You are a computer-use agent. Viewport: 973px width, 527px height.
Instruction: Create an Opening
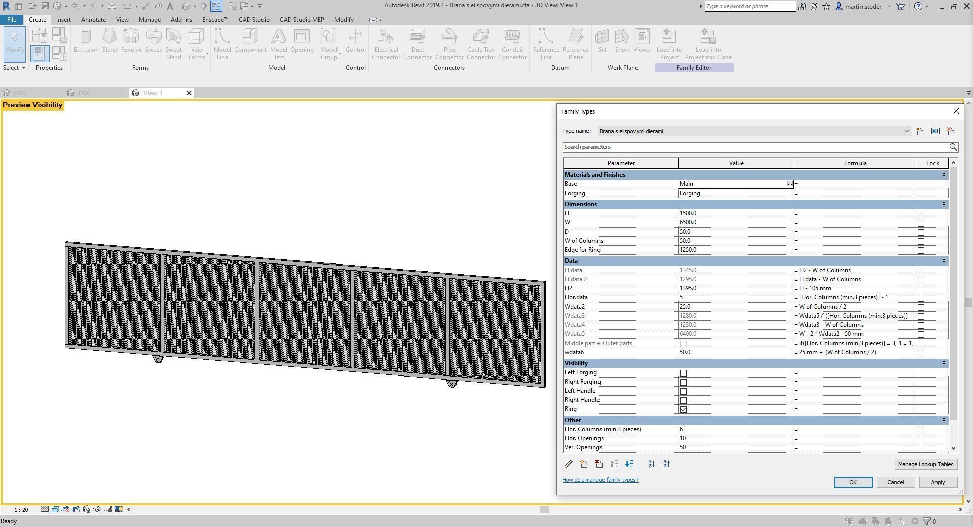tap(302, 41)
